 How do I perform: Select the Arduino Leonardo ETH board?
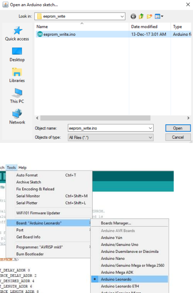(x=130, y=286)
